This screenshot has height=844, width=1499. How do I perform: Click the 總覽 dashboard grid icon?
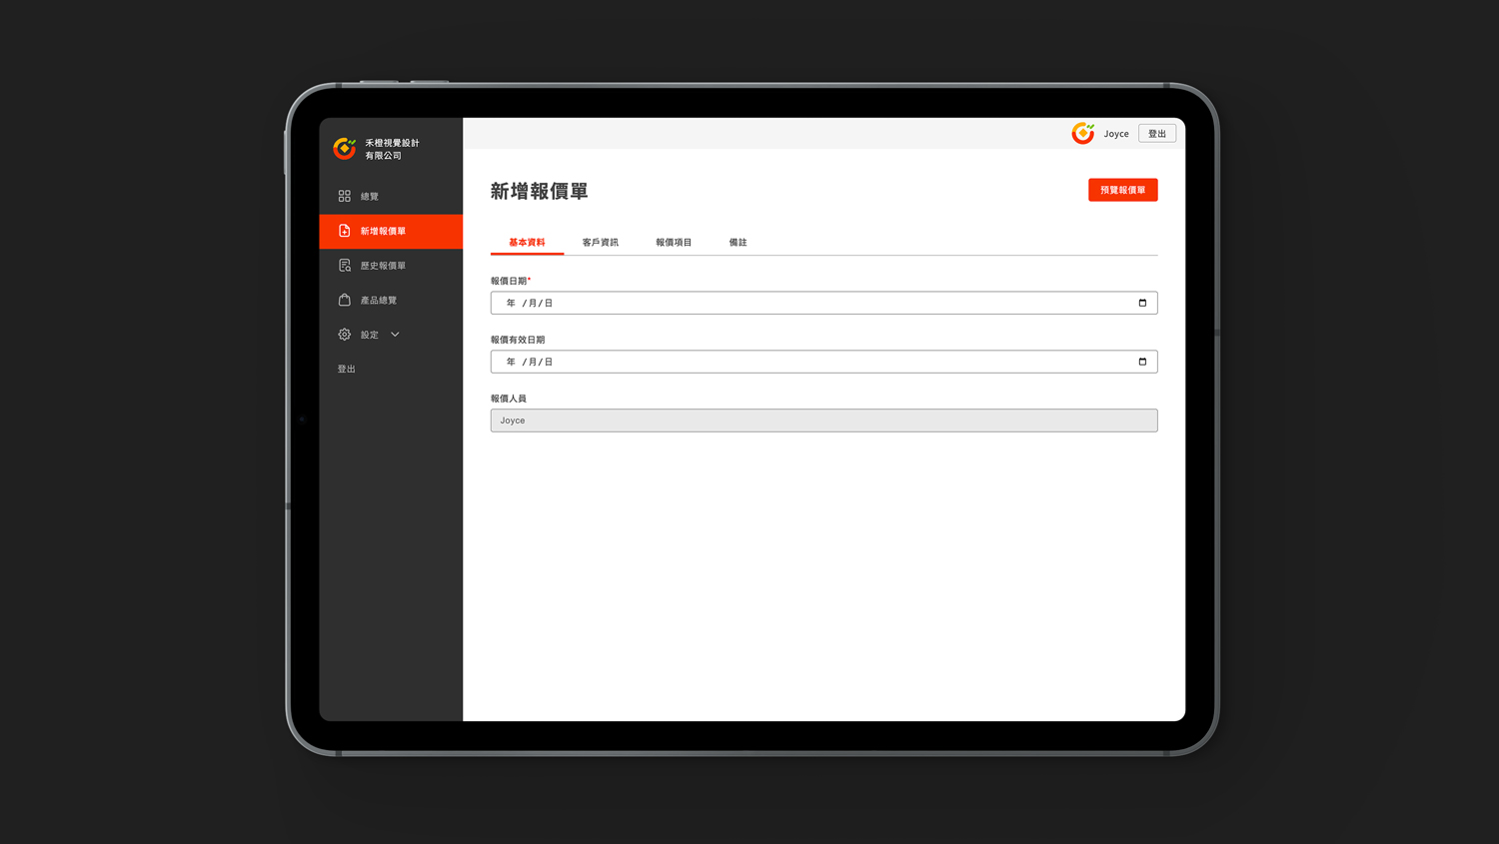tap(345, 197)
